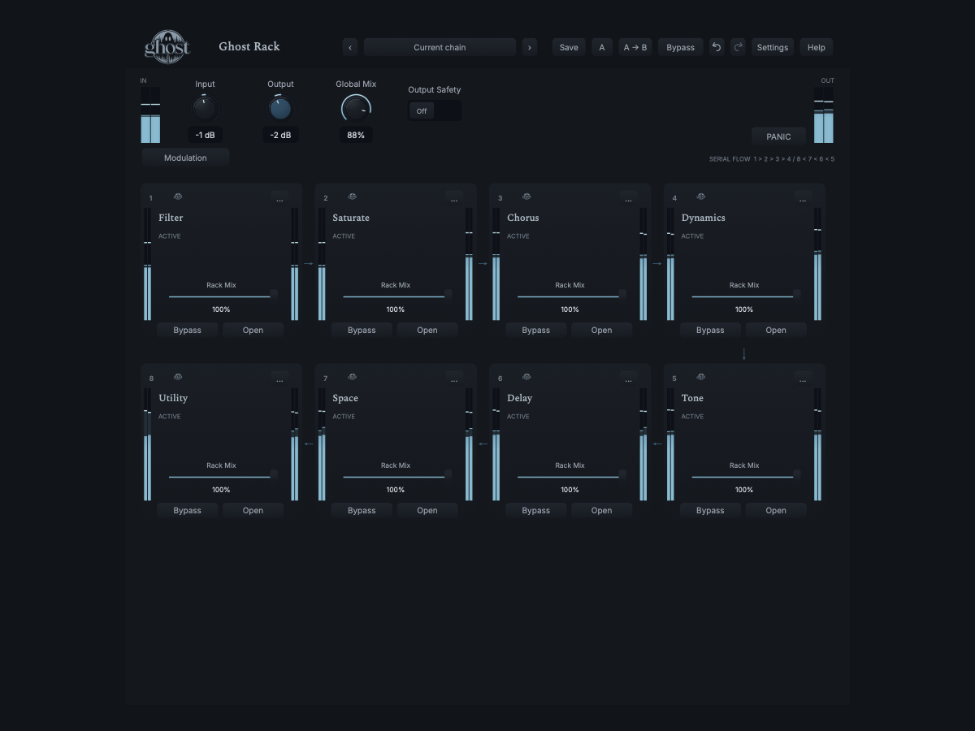
Task: Open the Delay plugin editor
Action: (601, 510)
